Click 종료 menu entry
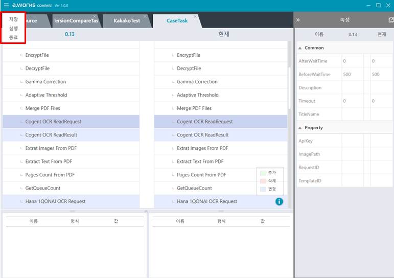Image resolution: width=394 pixels, height=278 pixels. coord(13,37)
